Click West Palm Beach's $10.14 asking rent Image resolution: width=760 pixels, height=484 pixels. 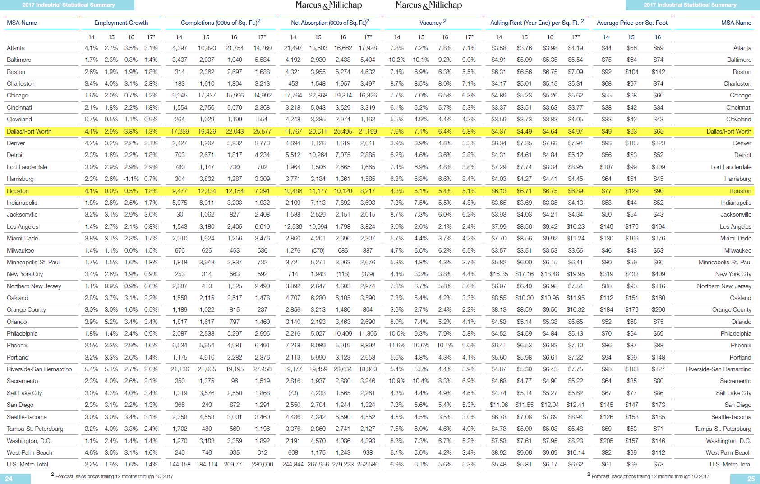[576, 452]
